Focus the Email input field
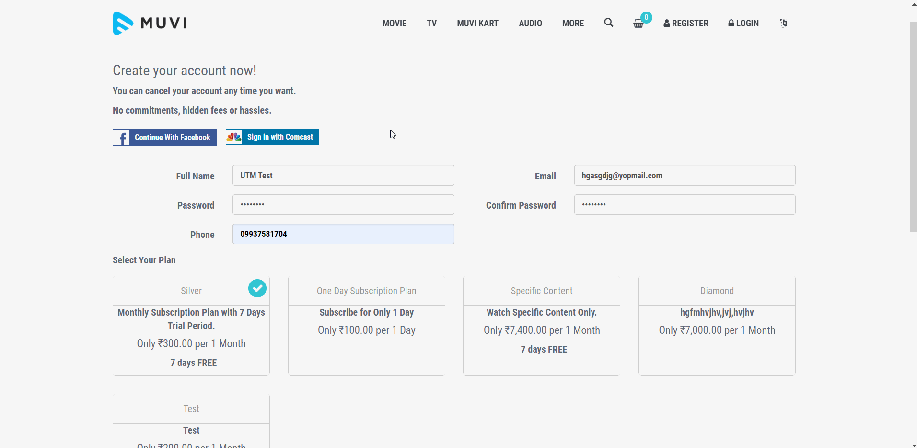This screenshot has width=917, height=448. (x=685, y=176)
